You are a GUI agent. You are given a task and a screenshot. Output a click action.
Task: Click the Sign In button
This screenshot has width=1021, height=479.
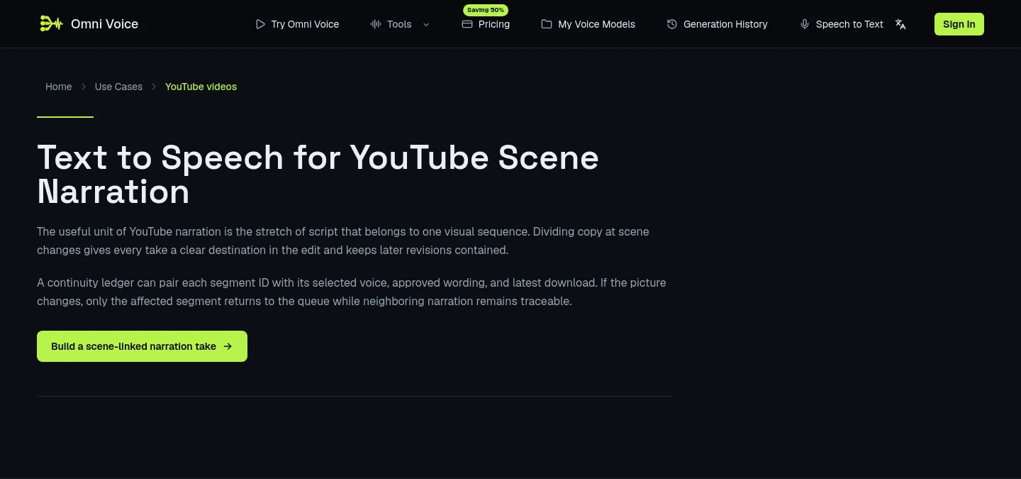coord(959,24)
